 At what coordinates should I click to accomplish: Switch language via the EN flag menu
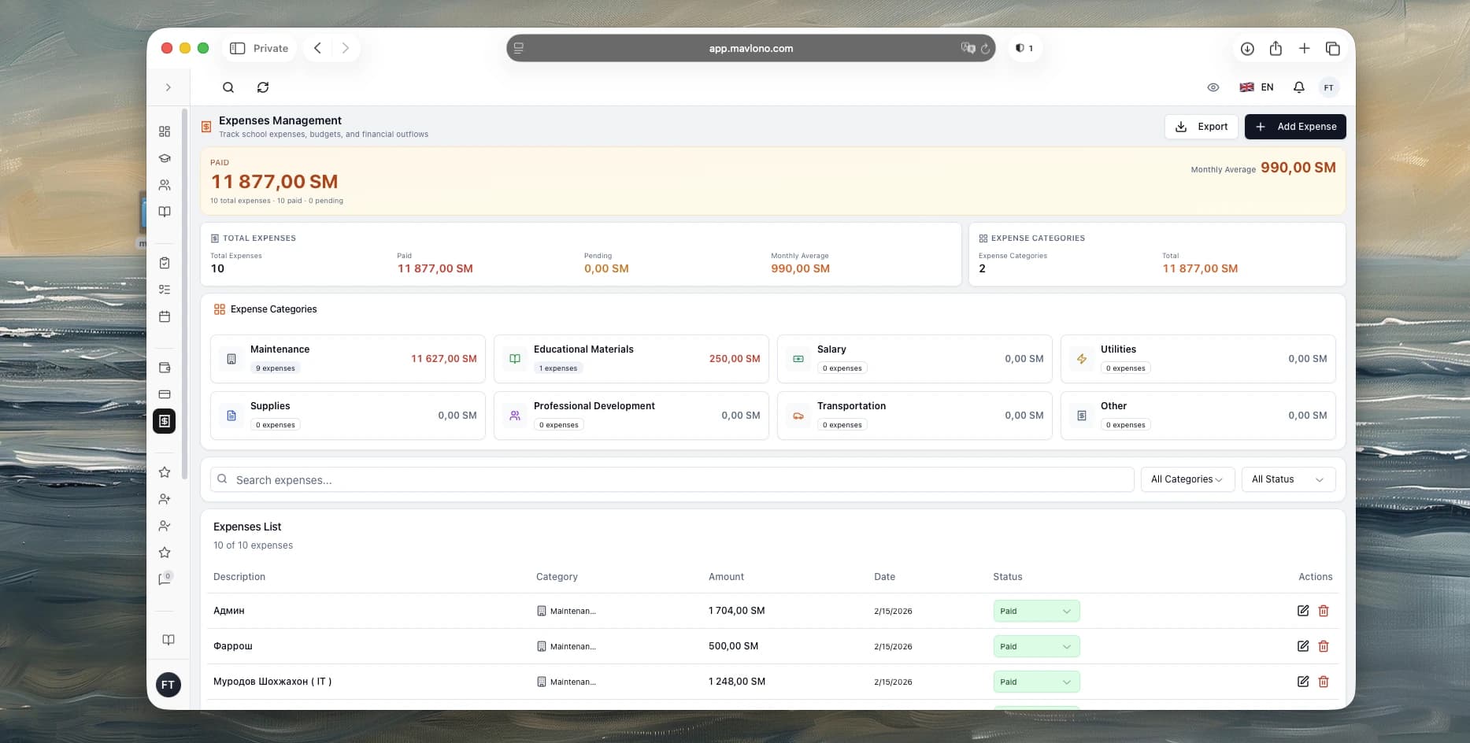pyautogui.click(x=1256, y=87)
